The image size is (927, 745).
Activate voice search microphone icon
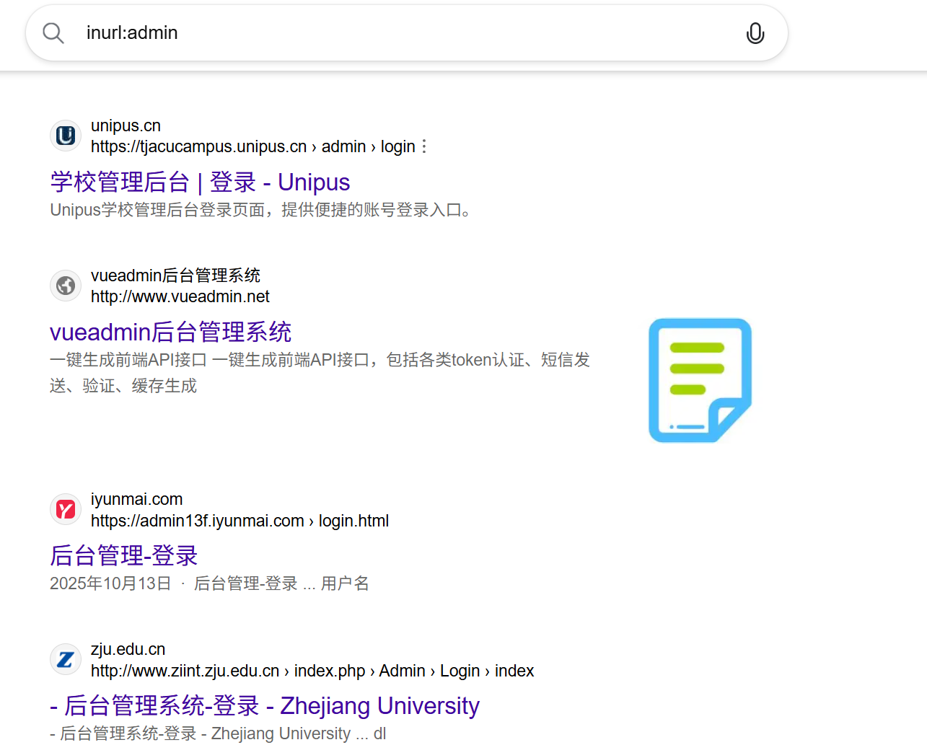point(755,33)
